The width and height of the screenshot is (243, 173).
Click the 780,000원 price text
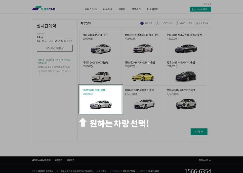pos(88,94)
